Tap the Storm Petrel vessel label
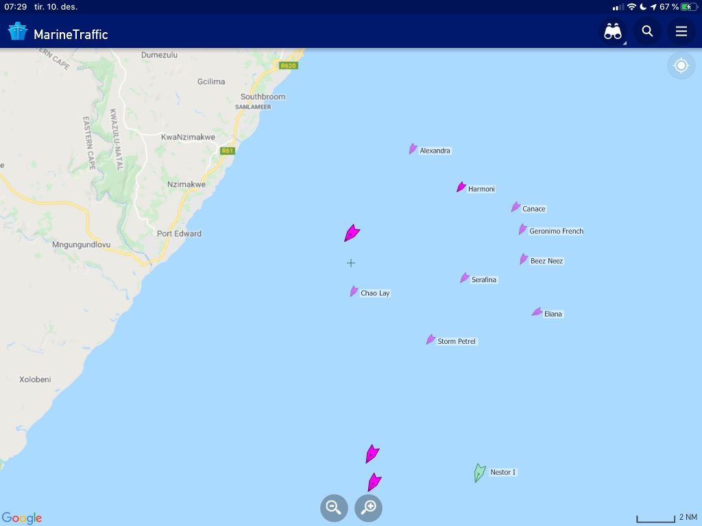This screenshot has width=702, height=526. (457, 341)
